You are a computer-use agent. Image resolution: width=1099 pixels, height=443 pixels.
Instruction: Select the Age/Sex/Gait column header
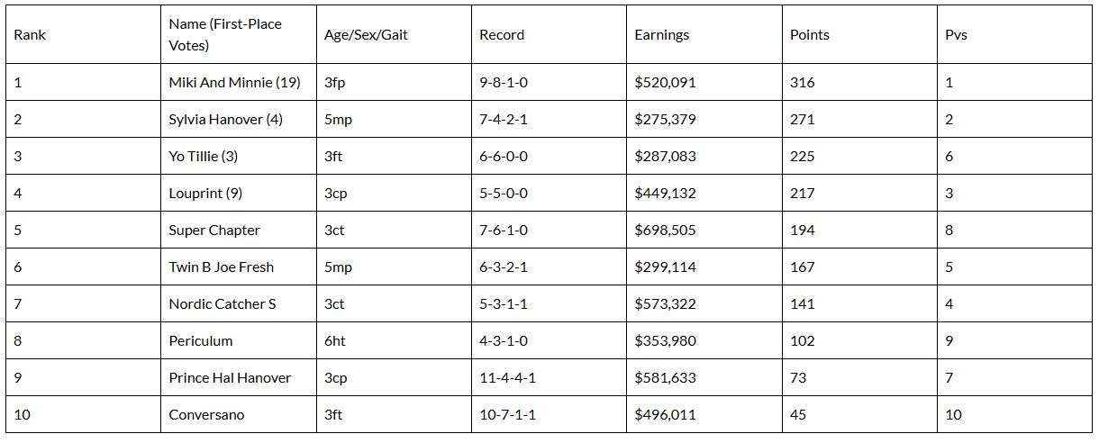[x=364, y=35]
